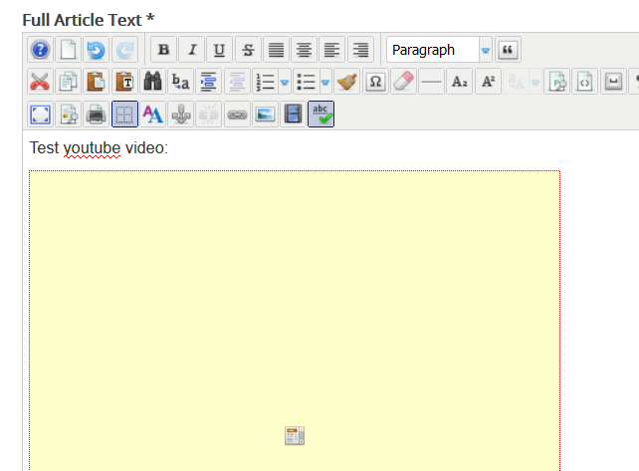
Task: Click the New document icon
Action: (68, 50)
